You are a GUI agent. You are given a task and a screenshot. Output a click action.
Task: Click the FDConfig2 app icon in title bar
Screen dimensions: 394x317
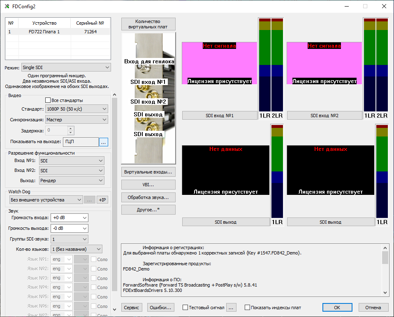pyautogui.click(x=7, y=6)
